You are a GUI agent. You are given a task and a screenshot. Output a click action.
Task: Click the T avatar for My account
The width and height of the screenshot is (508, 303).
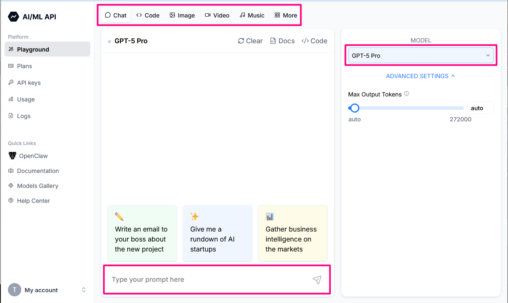click(15, 290)
